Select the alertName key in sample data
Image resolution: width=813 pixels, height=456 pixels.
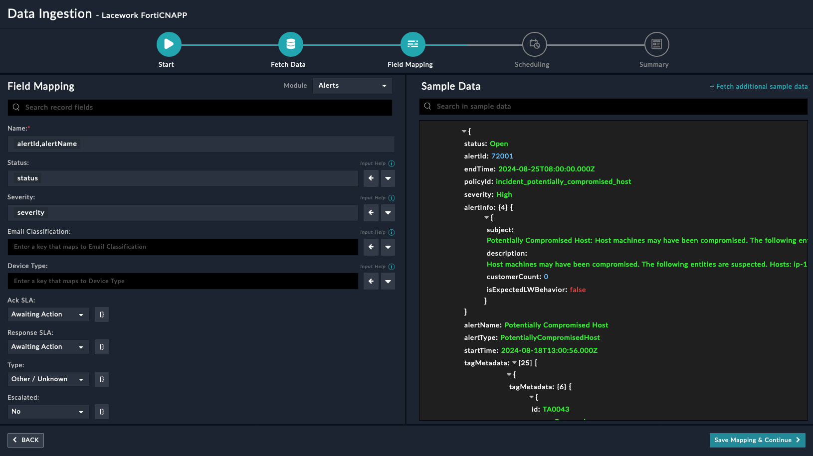point(482,325)
